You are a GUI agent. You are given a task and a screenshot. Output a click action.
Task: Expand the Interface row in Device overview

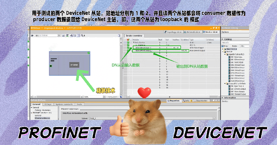pos(136,45)
